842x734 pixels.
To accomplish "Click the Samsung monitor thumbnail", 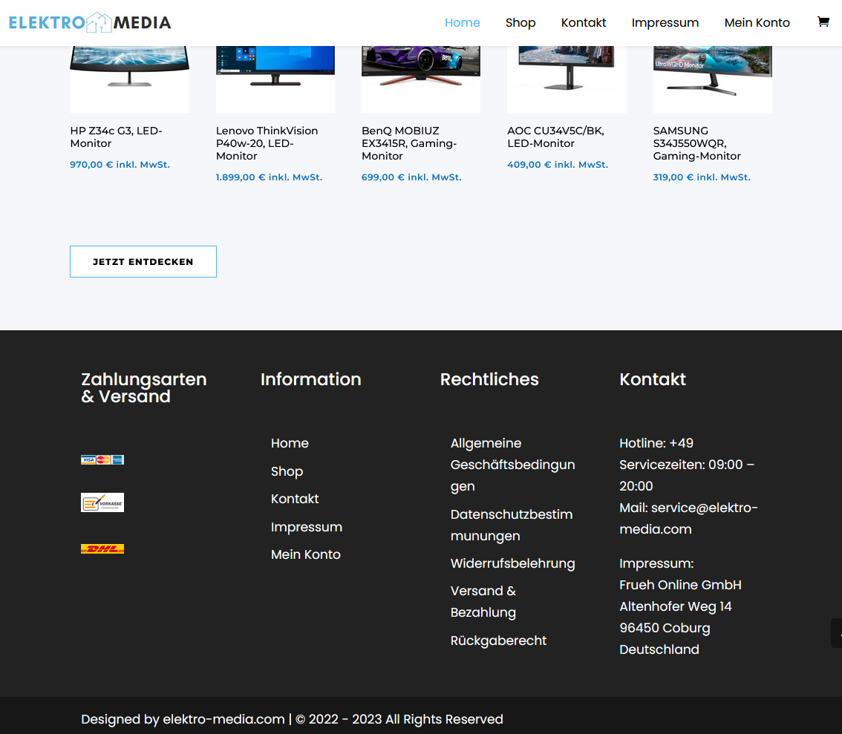I will (x=713, y=79).
